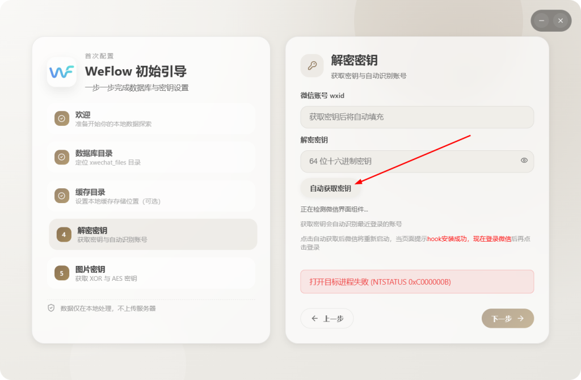The image size is (581, 380).
Task: Open the 欢迎 step
Action: click(152, 119)
